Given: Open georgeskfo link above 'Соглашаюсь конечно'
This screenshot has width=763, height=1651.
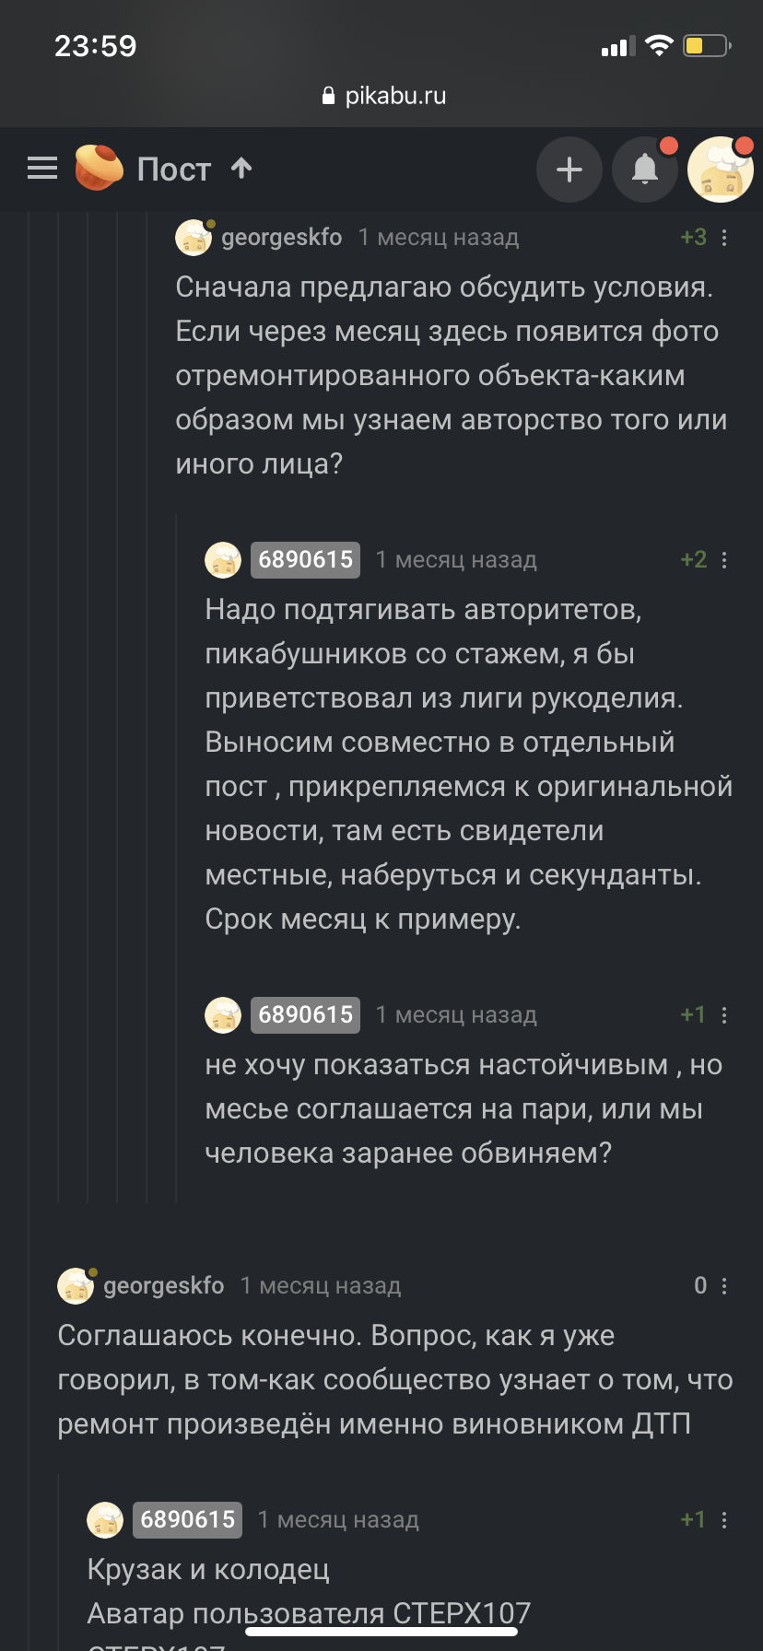Looking at the screenshot, I should 163,1286.
